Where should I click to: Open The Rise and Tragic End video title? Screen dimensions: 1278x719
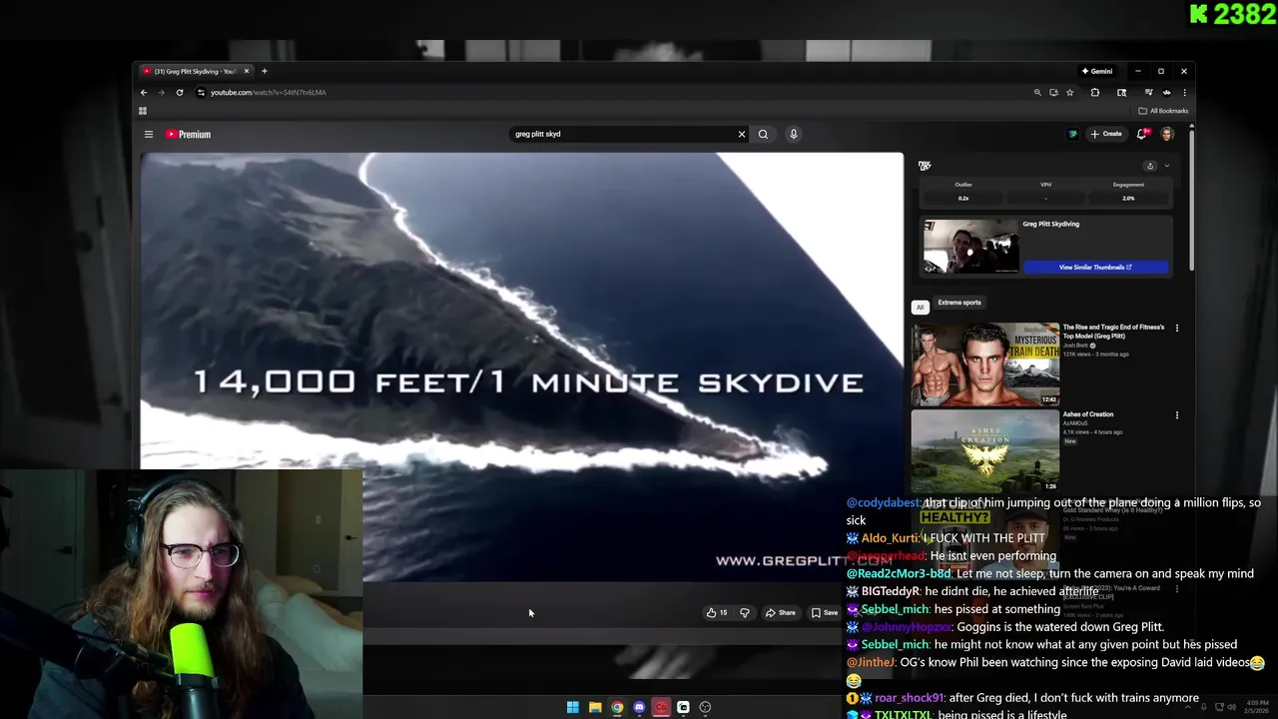click(1113, 332)
